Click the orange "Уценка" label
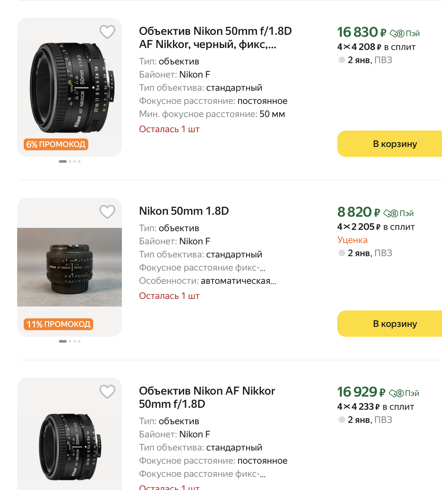This screenshot has height=490, width=442. tap(352, 240)
